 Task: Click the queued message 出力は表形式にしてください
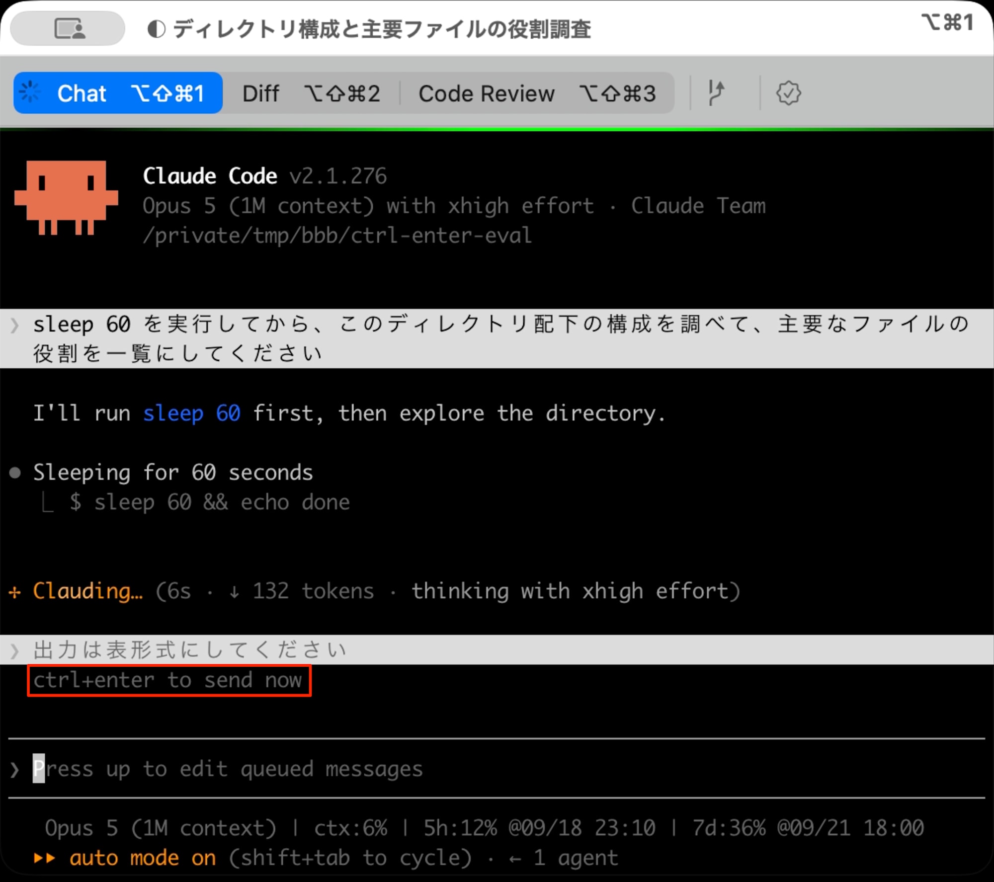(497, 649)
